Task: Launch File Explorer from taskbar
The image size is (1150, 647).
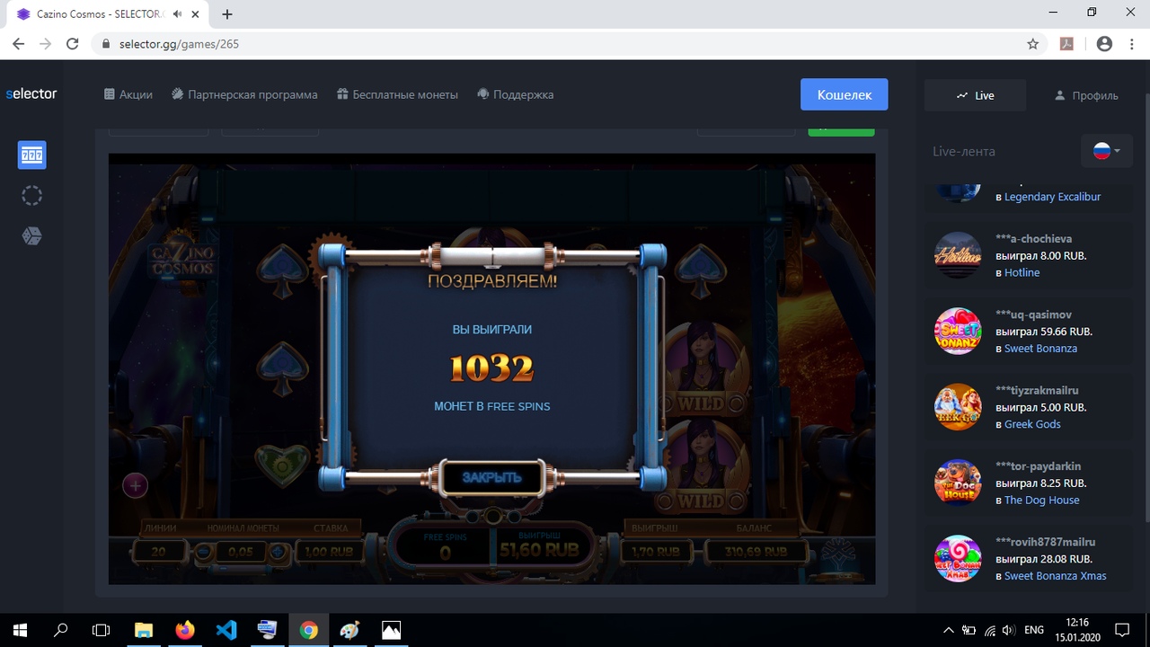Action: (x=144, y=630)
